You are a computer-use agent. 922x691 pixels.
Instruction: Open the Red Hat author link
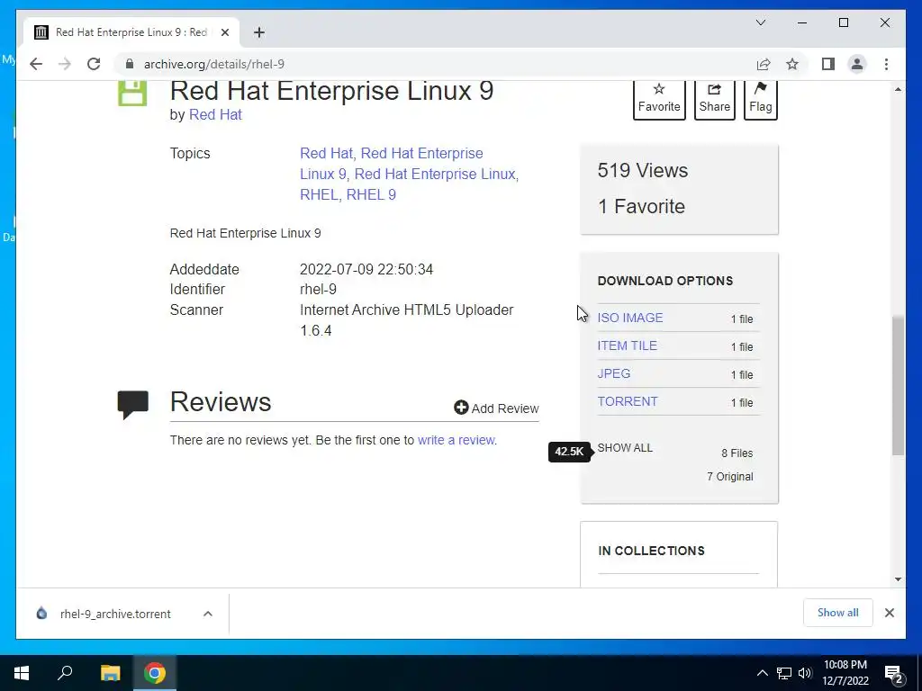pos(215,114)
